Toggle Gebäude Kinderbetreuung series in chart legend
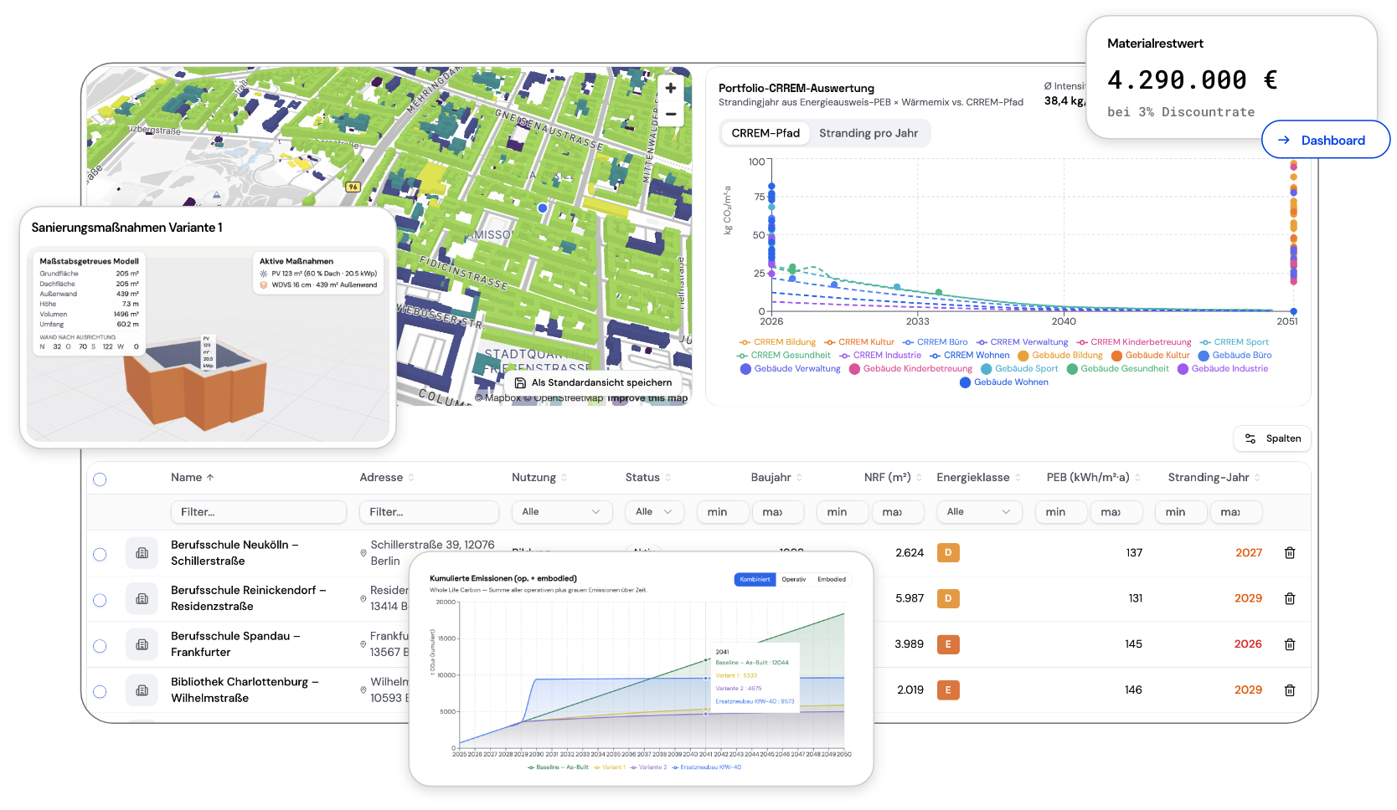The image size is (1397, 810). 910,369
